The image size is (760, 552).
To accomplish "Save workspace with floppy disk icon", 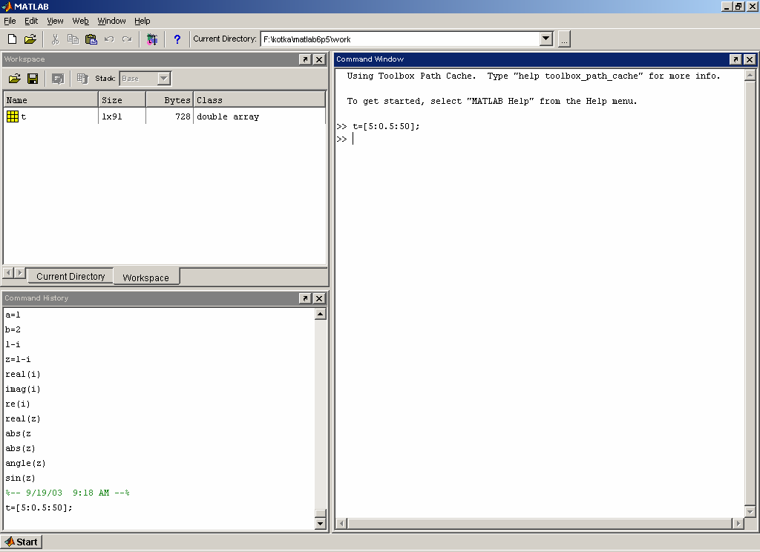I will tap(33, 79).
